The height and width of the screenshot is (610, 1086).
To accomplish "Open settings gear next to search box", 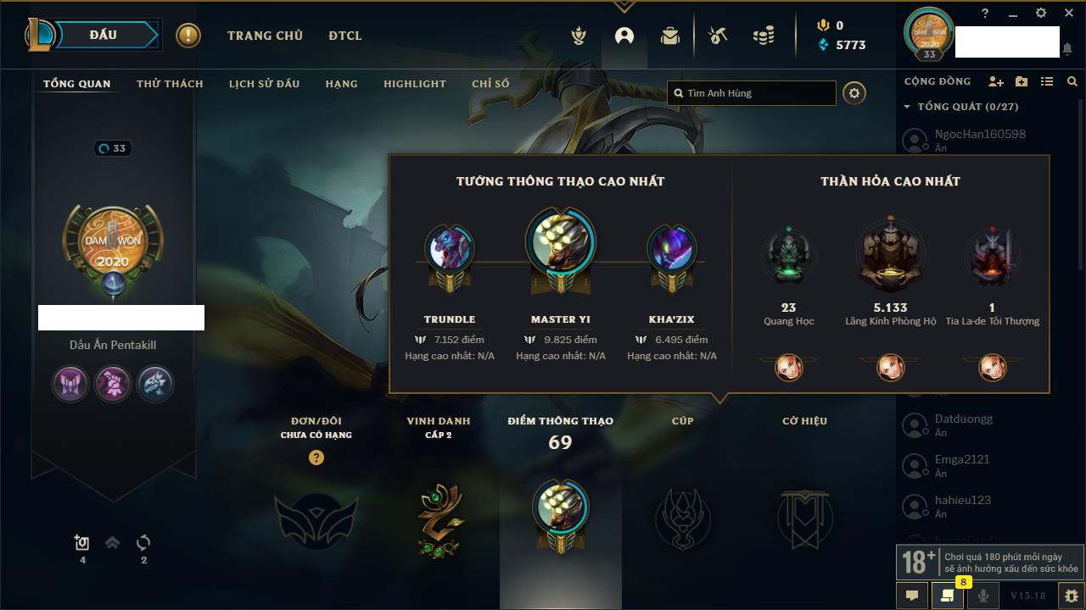I will 854,93.
